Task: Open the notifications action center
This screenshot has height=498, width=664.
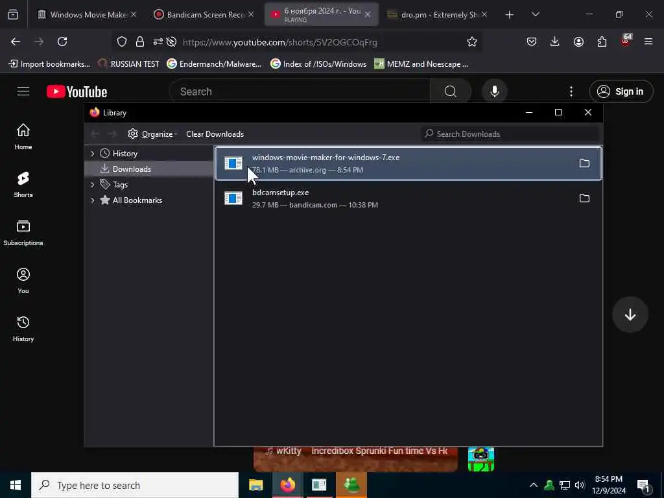Action: pos(643,485)
